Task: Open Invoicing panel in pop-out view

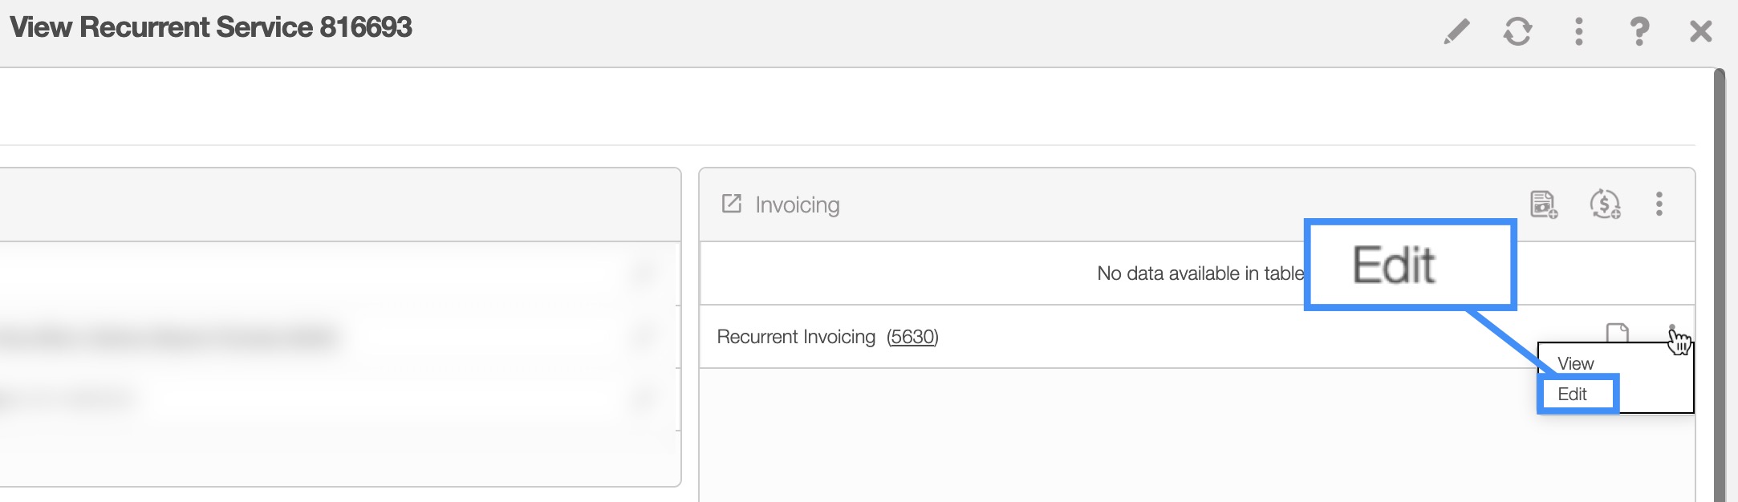Action: [x=731, y=204]
